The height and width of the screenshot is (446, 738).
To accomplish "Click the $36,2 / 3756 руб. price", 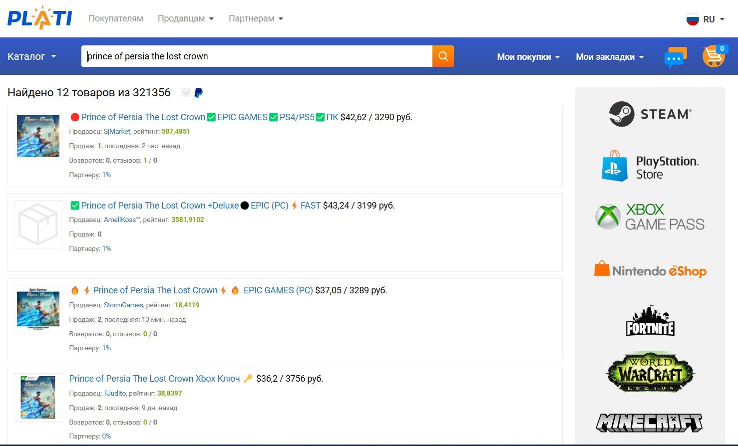I will [290, 379].
